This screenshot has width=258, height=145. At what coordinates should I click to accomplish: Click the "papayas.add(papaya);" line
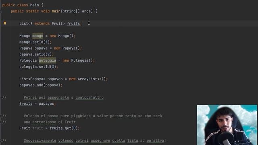coord(41,85)
